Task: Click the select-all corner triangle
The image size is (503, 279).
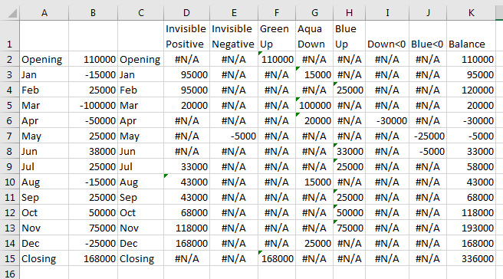Action: 12,14
